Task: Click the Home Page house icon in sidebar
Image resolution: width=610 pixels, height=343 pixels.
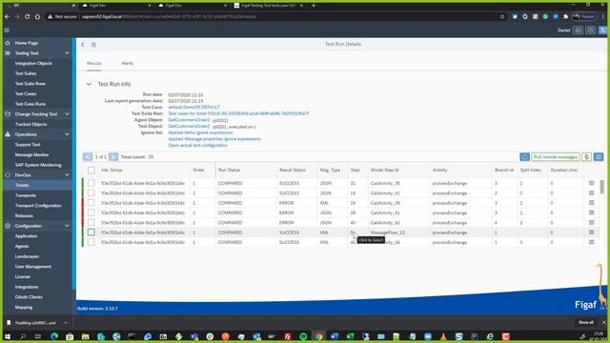Action: [x=8, y=43]
